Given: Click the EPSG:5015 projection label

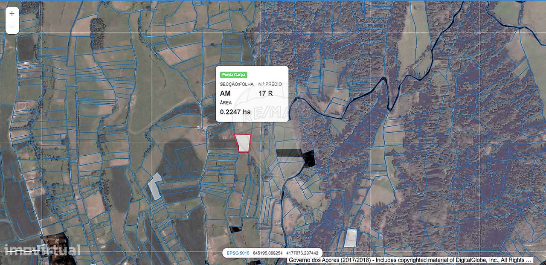Looking at the screenshot, I should [238, 253].
